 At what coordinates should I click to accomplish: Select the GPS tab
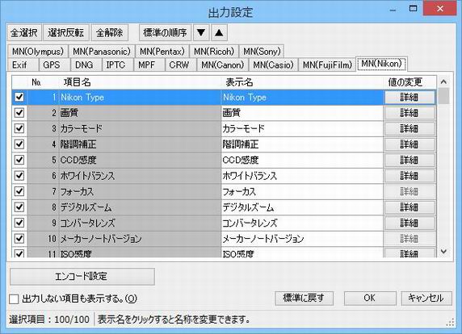(x=52, y=65)
